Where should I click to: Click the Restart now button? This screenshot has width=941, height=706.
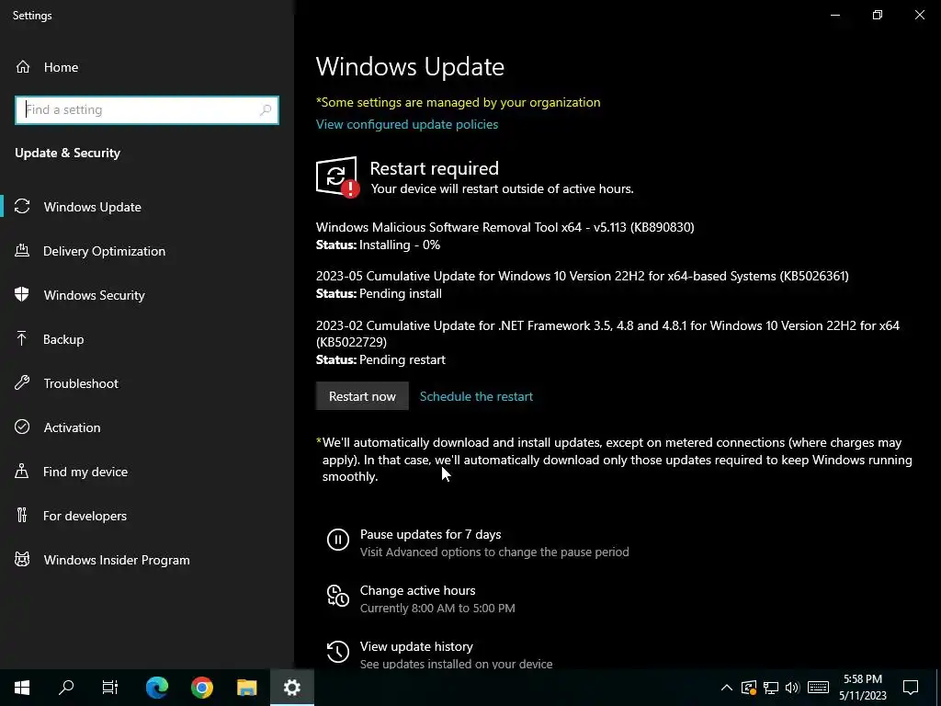tap(362, 396)
